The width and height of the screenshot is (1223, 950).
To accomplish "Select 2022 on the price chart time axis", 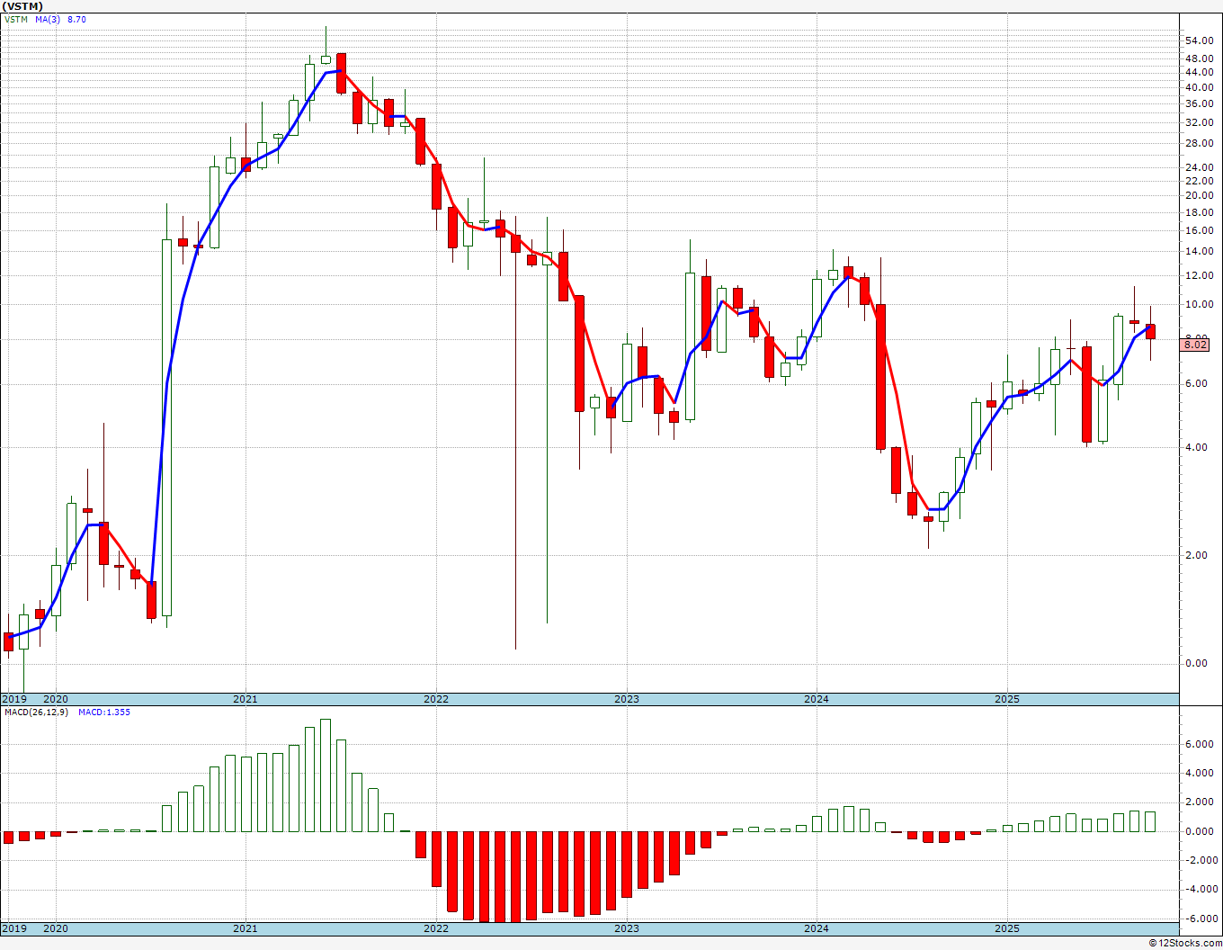I will coord(436,699).
